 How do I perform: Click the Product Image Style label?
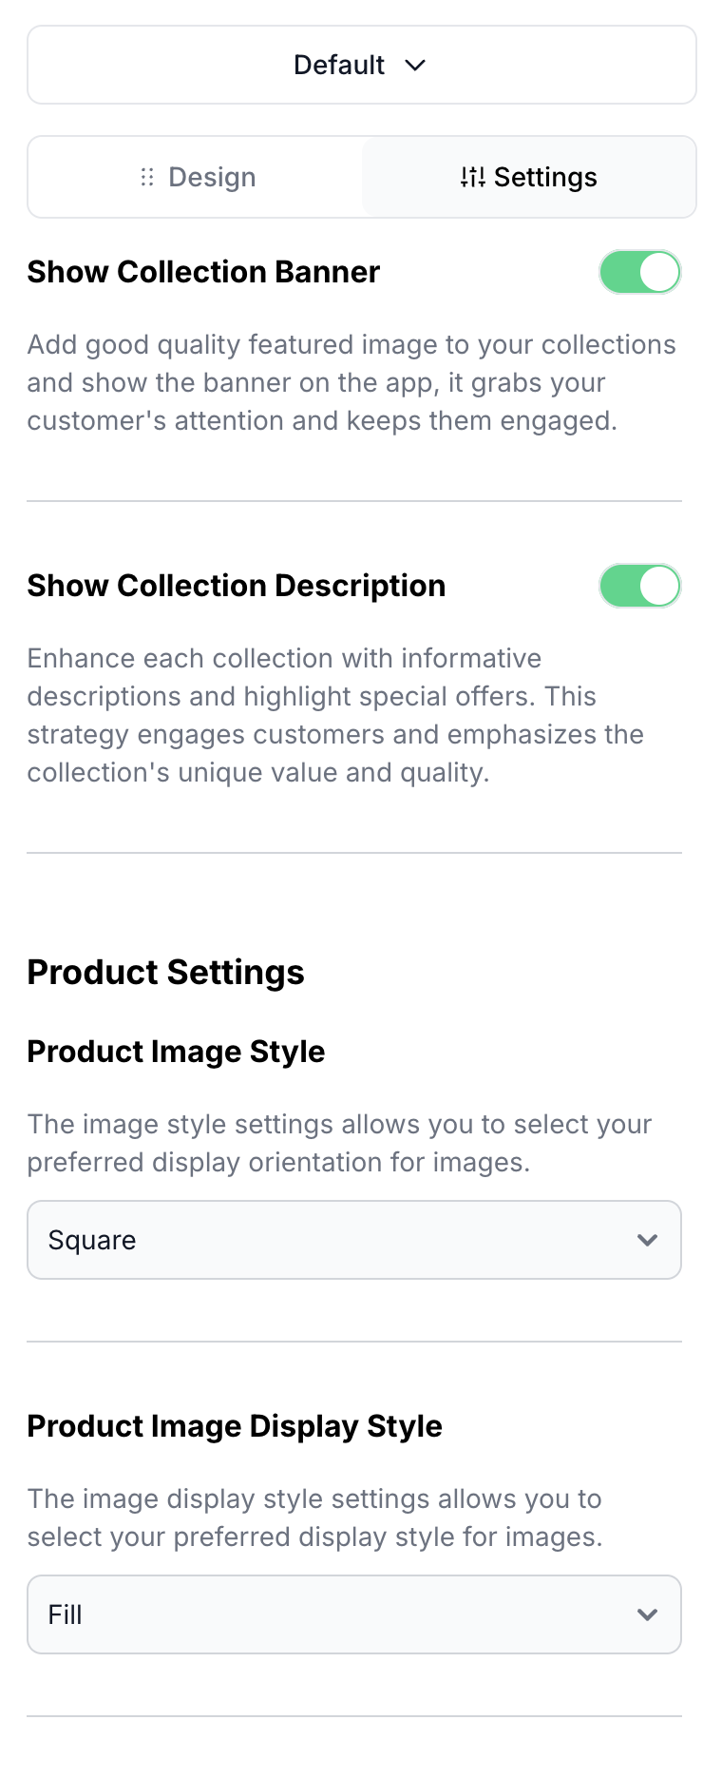(x=176, y=1052)
